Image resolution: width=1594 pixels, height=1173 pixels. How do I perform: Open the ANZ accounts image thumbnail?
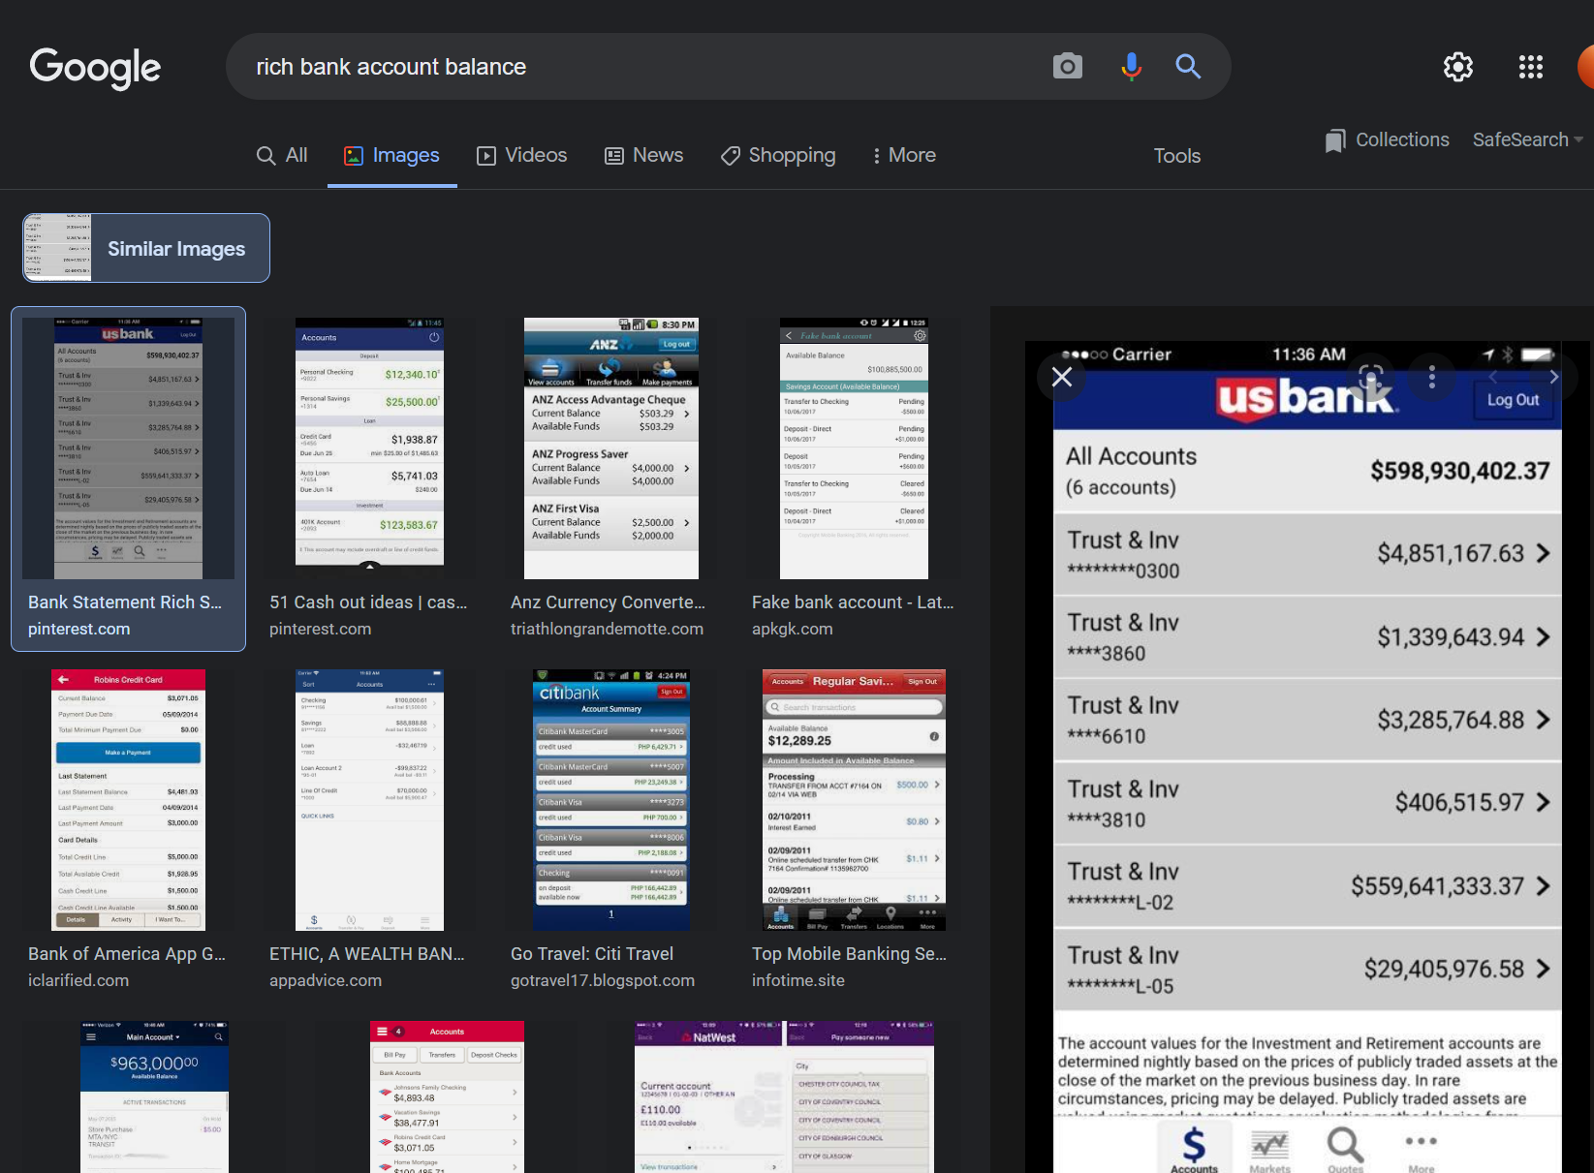pyautogui.click(x=610, y=448)
